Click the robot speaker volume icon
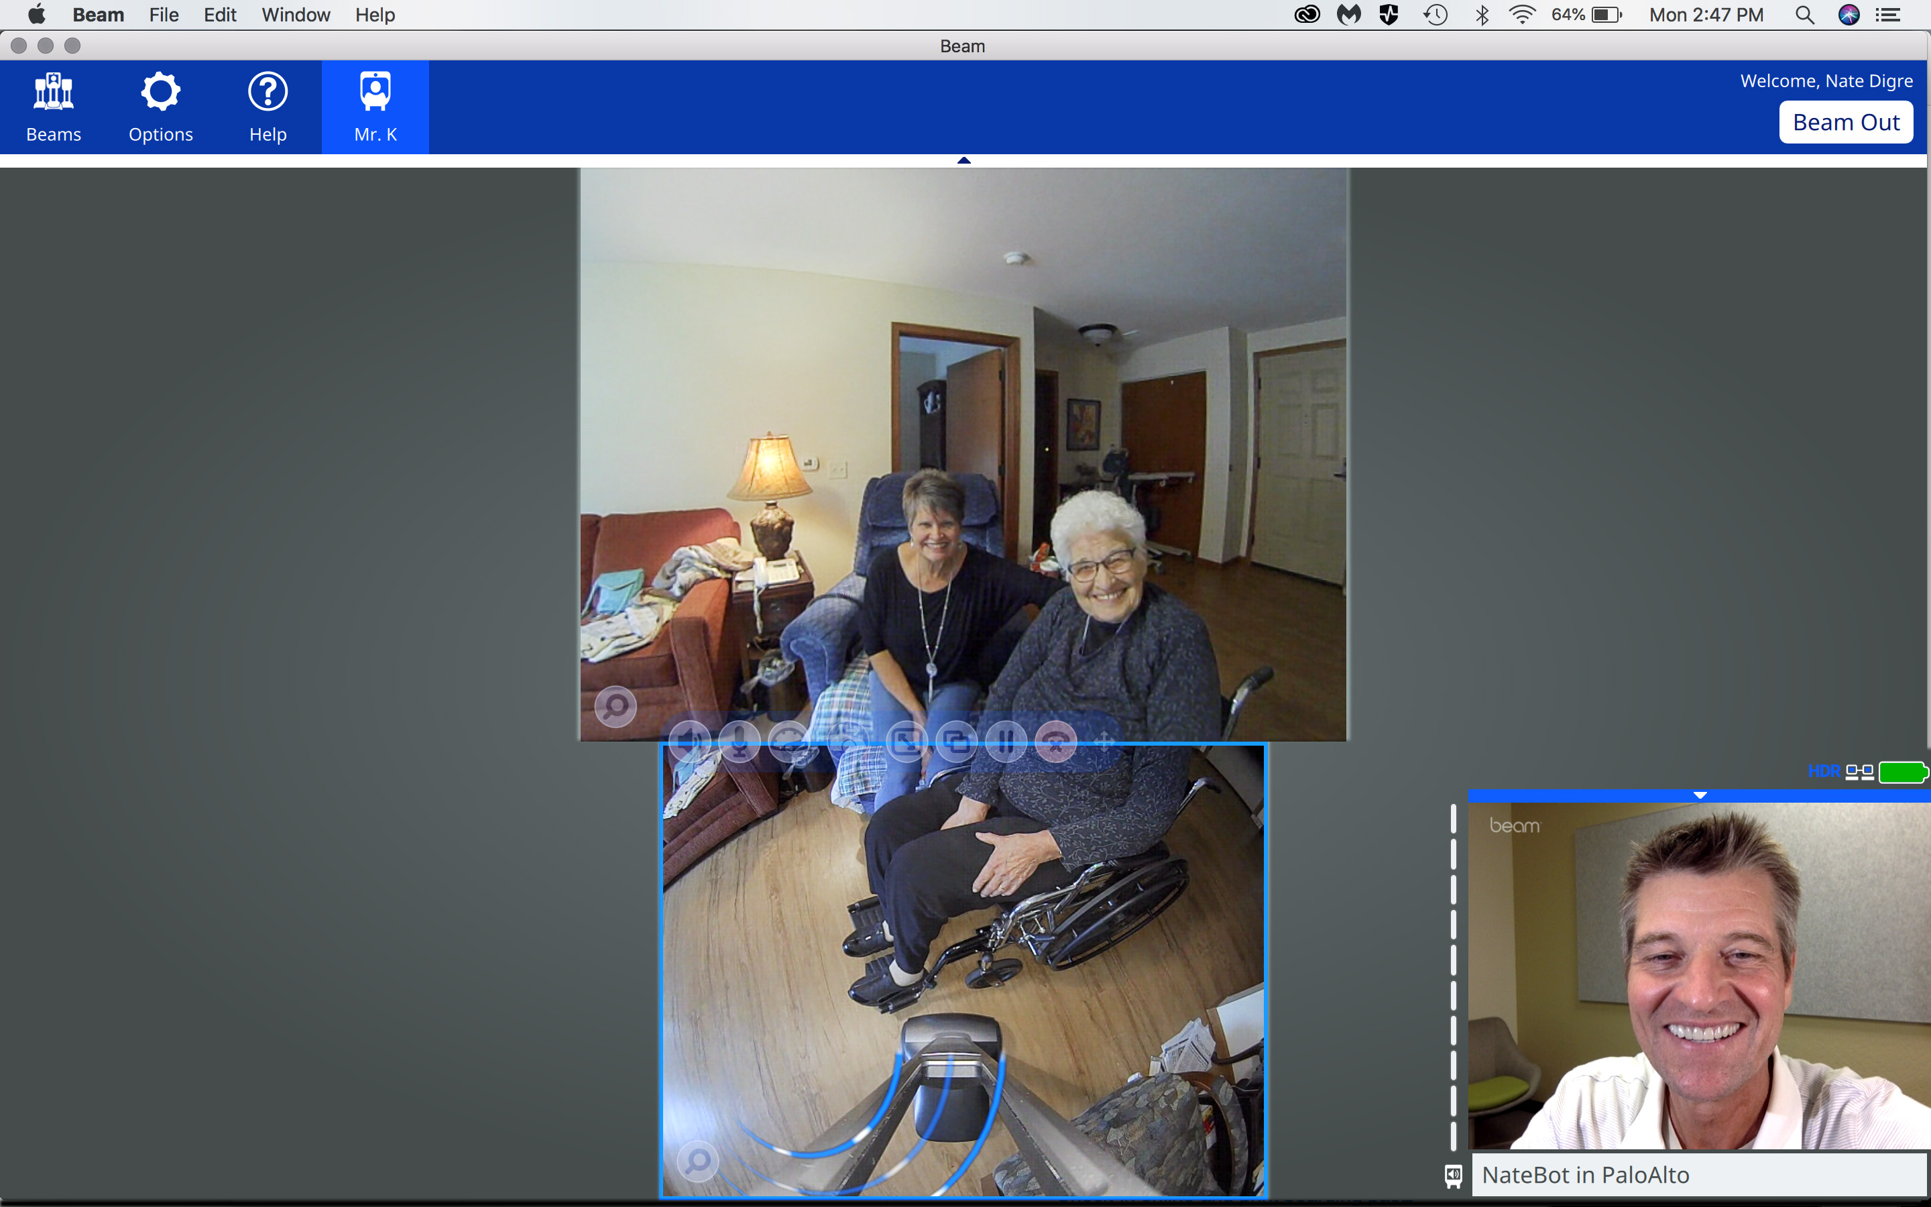This screenshot has height=1207, width=1931. [x=1453, y=1176]
